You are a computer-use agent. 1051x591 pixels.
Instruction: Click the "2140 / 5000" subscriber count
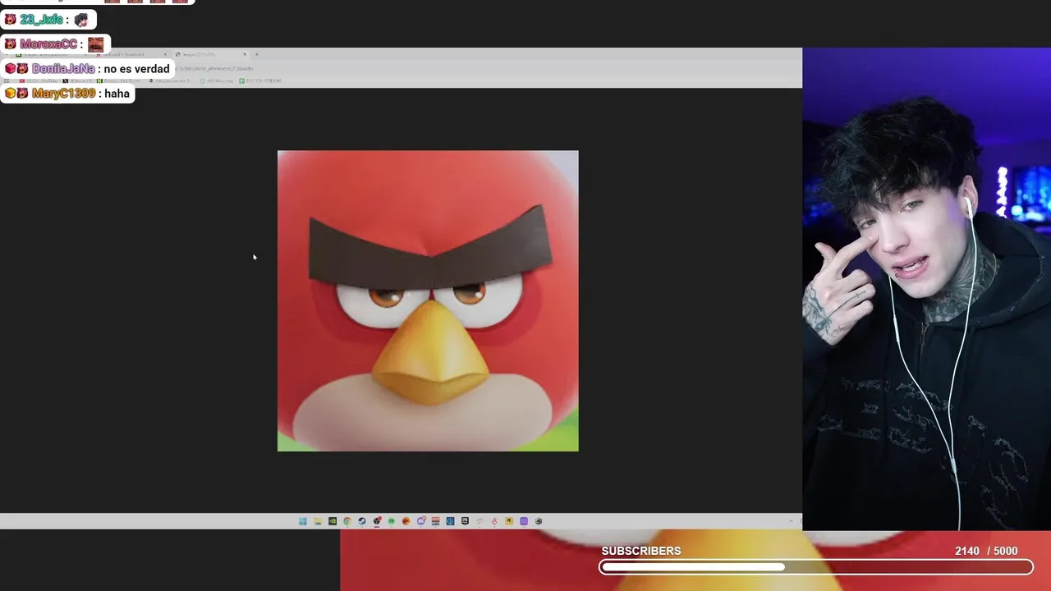pyautogui.click(x=986, y=551)
